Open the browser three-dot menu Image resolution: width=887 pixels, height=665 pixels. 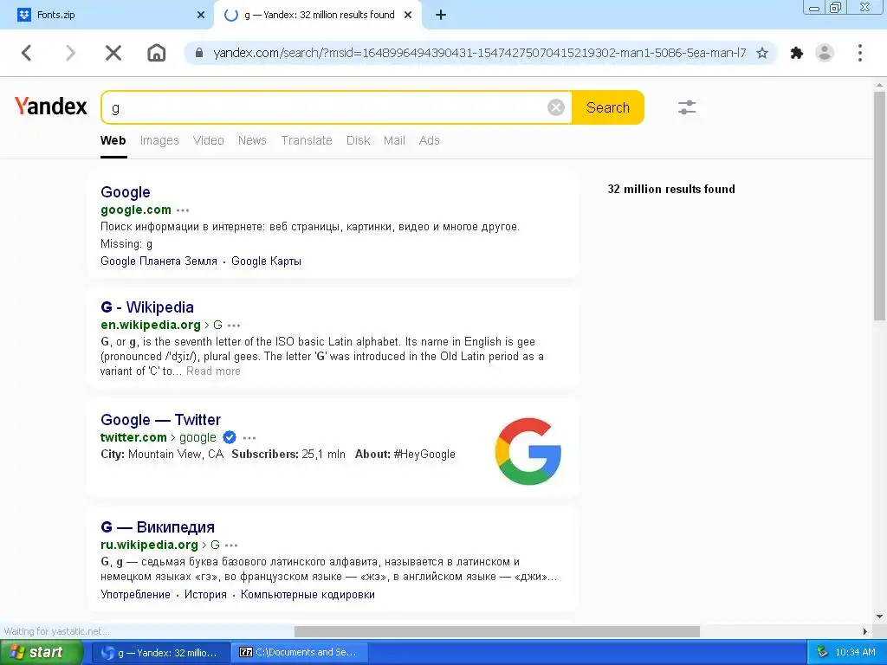(x=860, y=53)
